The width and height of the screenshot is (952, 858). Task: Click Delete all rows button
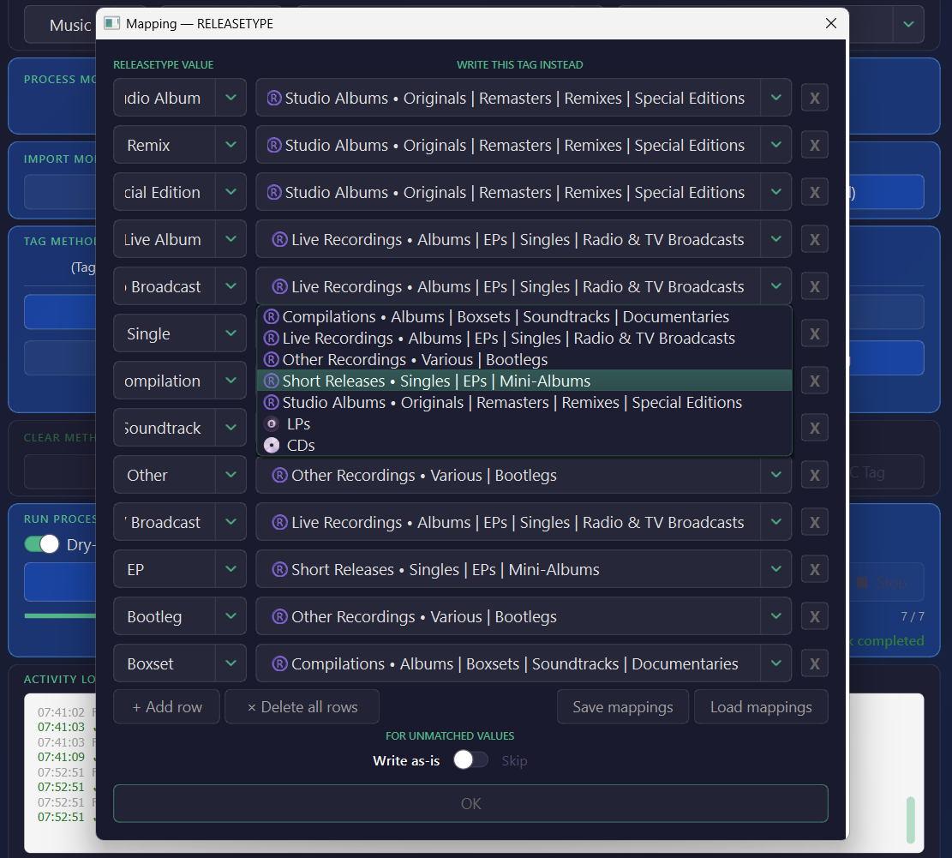302,707
